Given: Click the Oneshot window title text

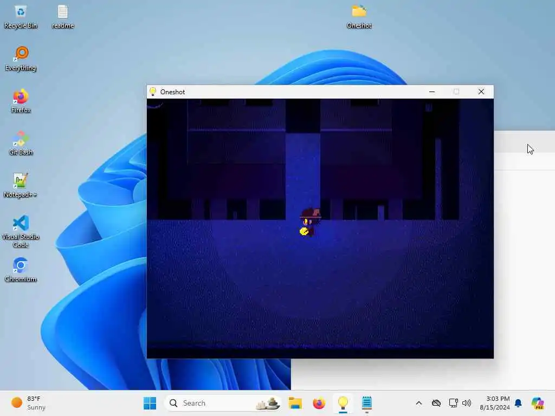Looking at the screenshot, I should click(x=172, y=92).
